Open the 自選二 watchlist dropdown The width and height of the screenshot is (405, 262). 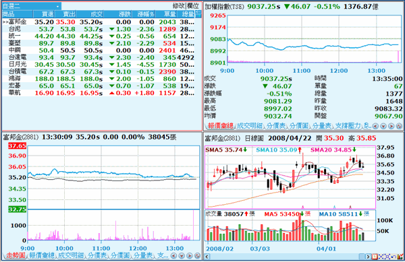[x=32, y=6]
